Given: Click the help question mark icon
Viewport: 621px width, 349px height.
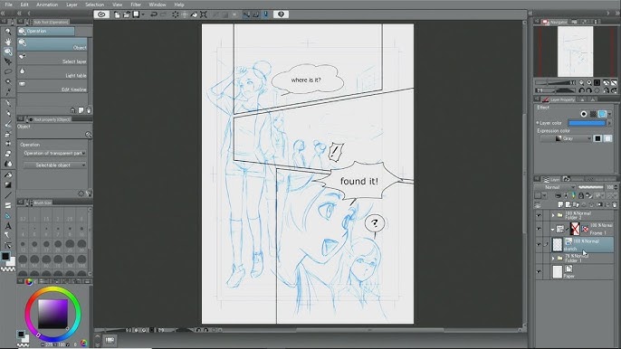Looking at the screenshot, I should [x=281, y=14].
